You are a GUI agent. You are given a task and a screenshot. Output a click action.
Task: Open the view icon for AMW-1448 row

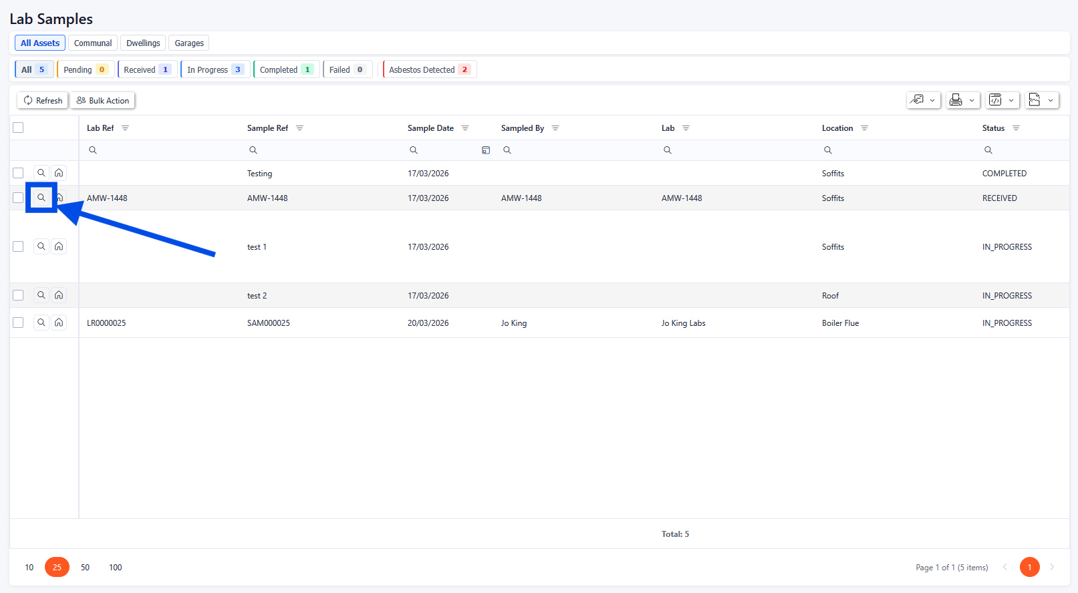[41, 198]
